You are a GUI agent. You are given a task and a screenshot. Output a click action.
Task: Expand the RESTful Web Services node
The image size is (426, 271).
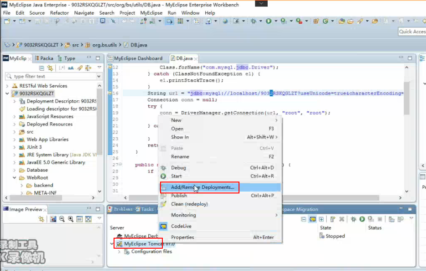coord(7,86)
